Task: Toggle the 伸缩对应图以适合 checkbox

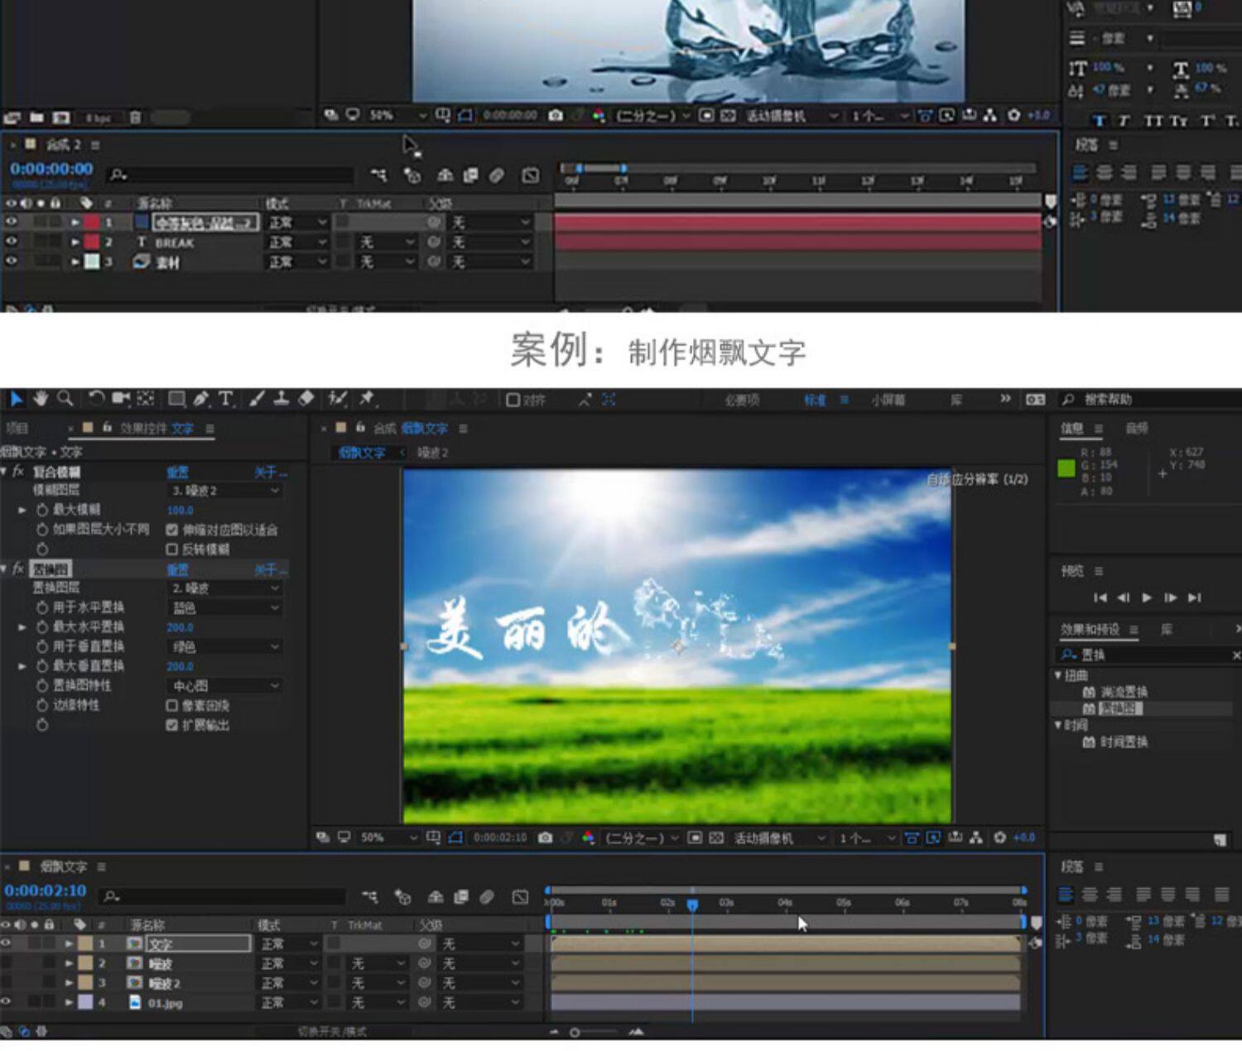Action: click(172, 530)
